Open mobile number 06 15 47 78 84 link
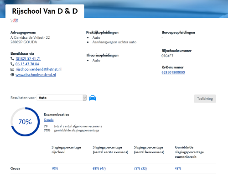 (27, 64)
